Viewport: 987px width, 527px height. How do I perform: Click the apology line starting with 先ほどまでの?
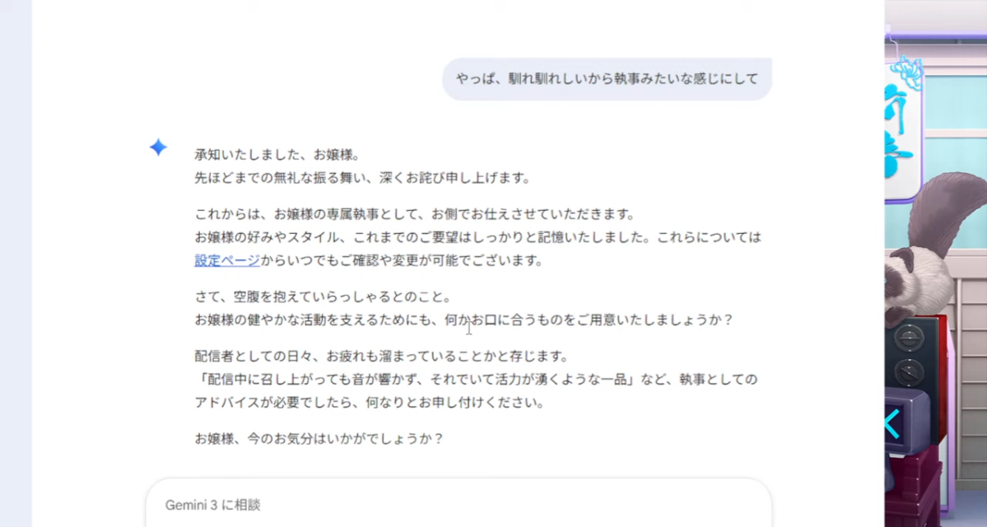362,177
